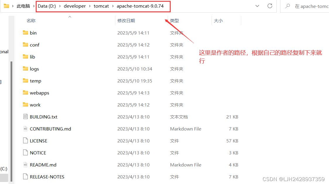Select BUILDING.txt file name

(44, 117)
